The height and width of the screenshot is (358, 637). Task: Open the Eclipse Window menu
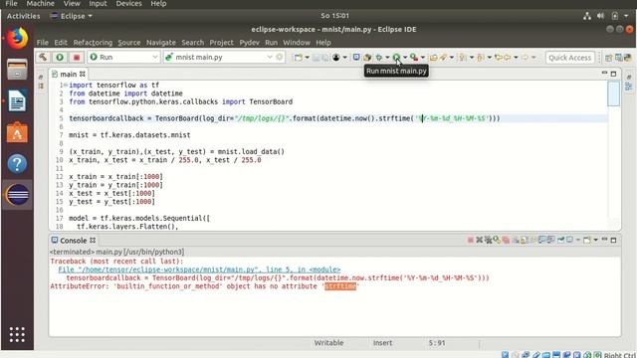click(297, 42)
